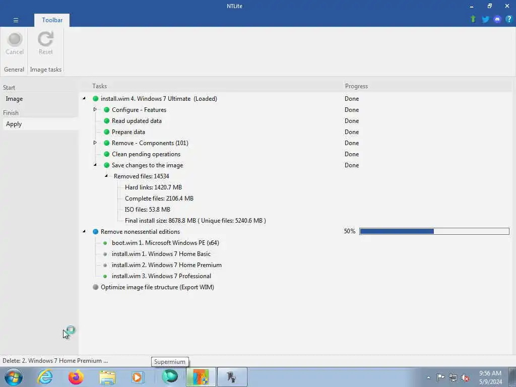Viewport: 516px width, 387px height.
Task: Click the Tasks column header
Action: (x=99, y=86)
